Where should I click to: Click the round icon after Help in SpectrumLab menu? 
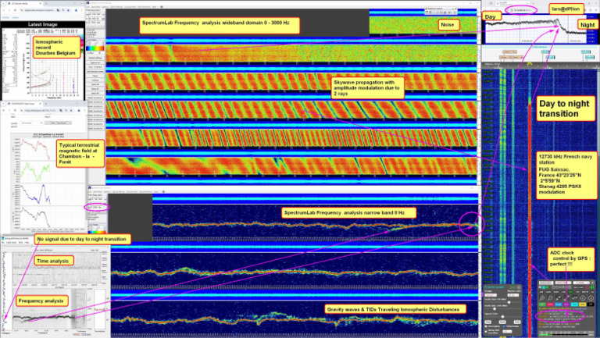click(162, 7)
